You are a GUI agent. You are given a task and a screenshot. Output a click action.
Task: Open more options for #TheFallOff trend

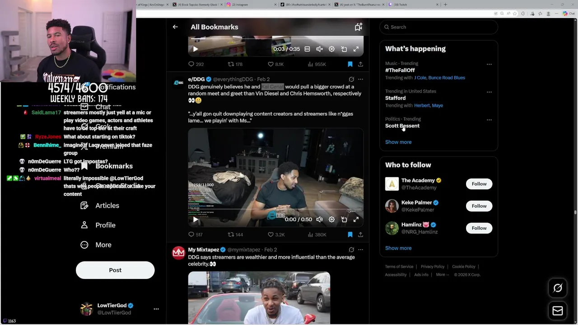click(x=489, y=65)
